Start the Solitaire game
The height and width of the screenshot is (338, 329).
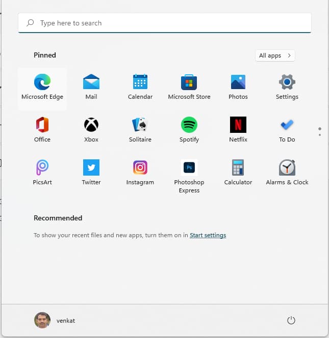click(140, 130)
